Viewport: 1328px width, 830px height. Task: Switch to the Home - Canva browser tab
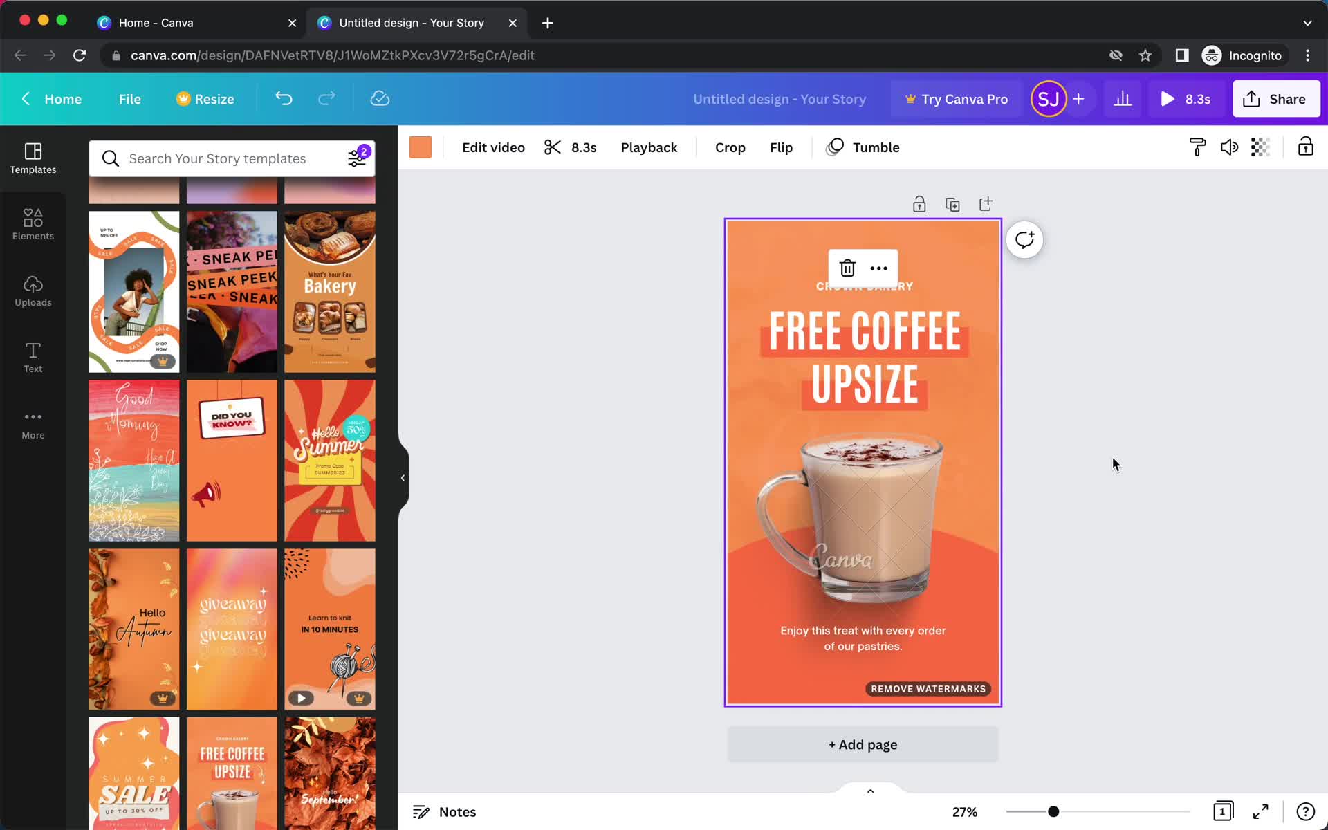point(197,23)
